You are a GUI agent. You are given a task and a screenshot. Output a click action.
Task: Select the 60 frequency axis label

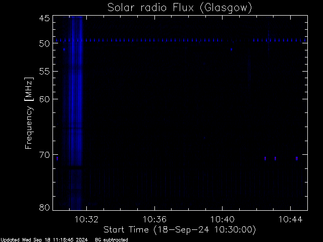[44, 99]
